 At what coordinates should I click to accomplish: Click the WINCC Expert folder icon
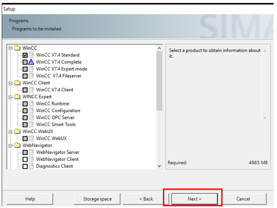tap(17, 97)
